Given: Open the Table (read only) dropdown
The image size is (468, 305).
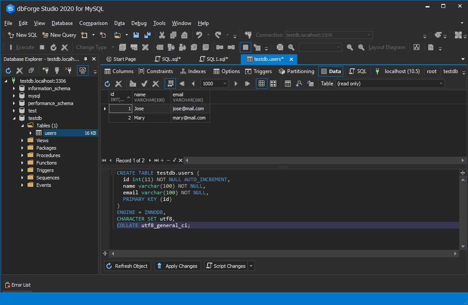Looking at the screenshot, I should pyautogui.click(x=441, y=84).
